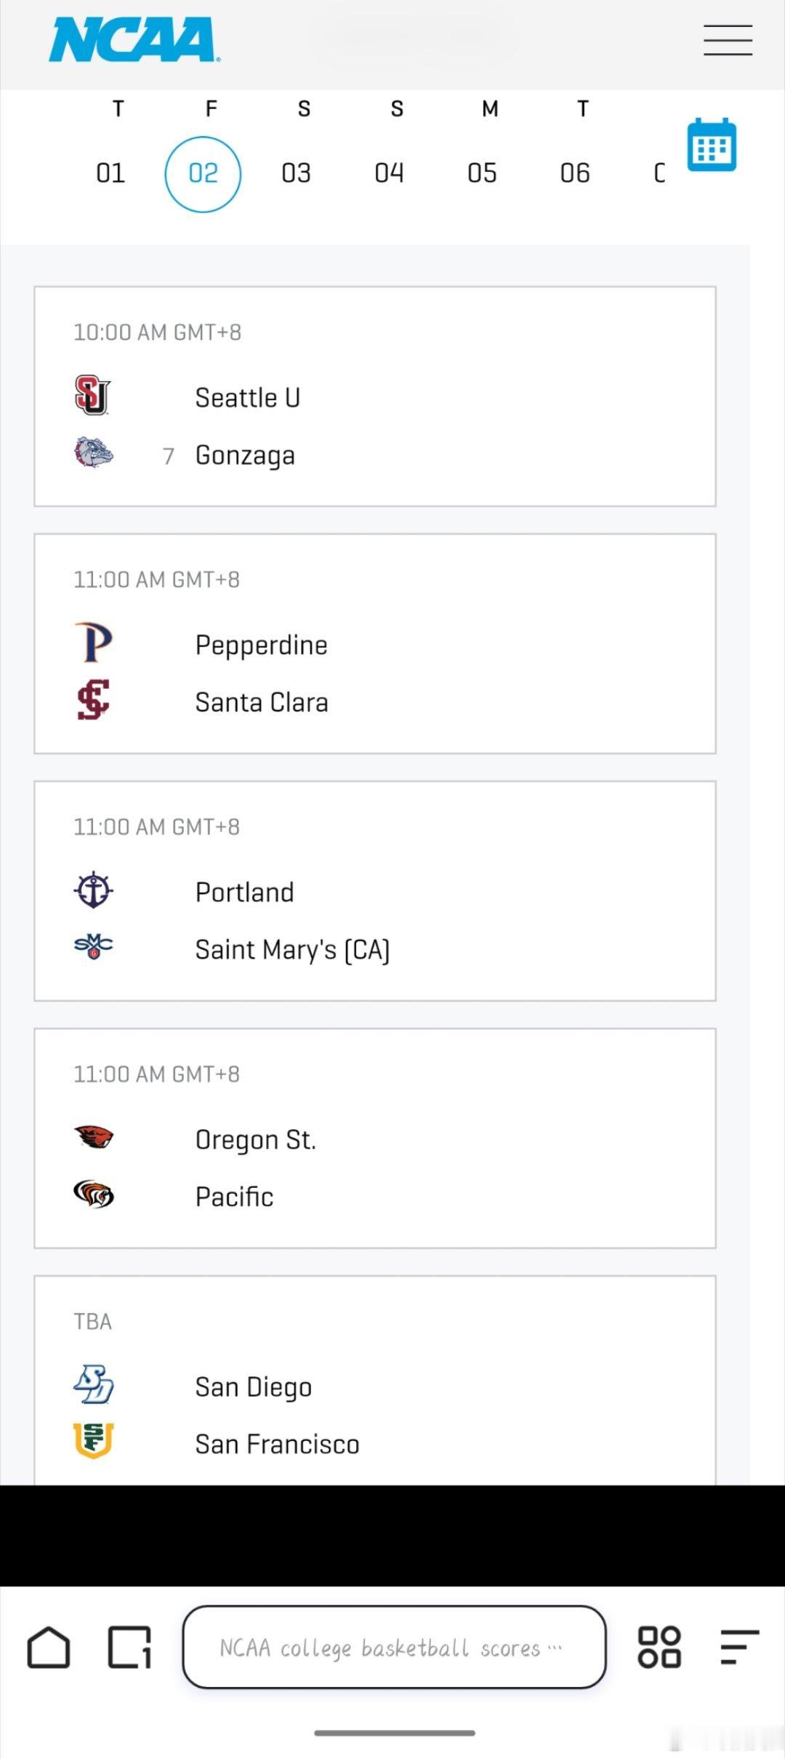Tap the NCAA logo
Screen dimensions: 785x1759
coord(134,40)
